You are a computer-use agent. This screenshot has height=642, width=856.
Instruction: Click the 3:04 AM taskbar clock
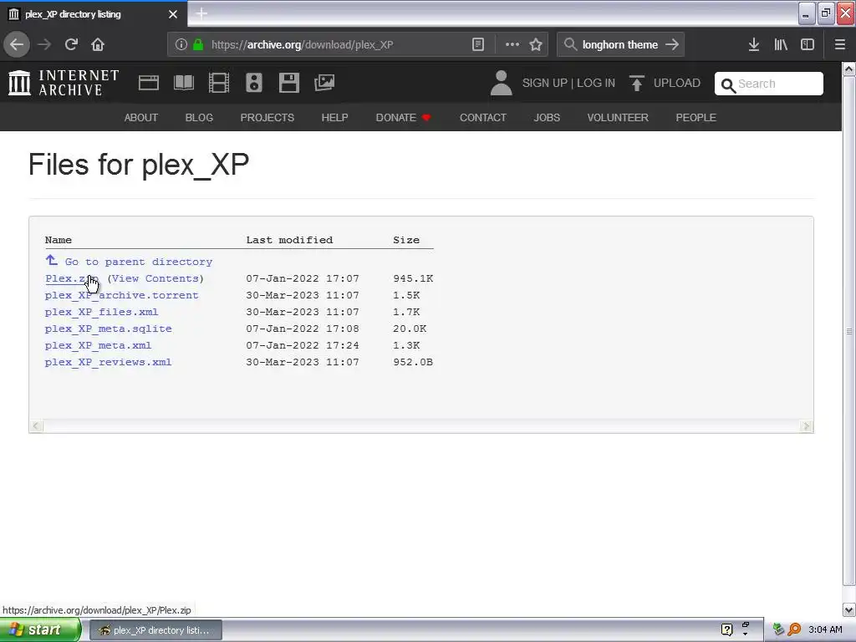point(825,630)
